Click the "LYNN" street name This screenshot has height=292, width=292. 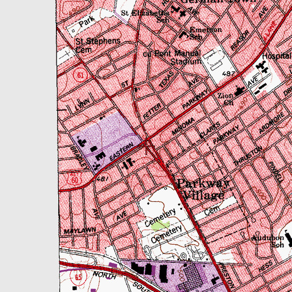point(82,104)
